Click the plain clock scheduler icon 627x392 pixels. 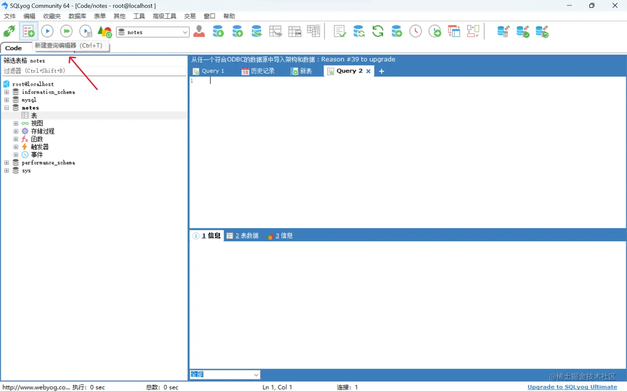tap(416, 32)
